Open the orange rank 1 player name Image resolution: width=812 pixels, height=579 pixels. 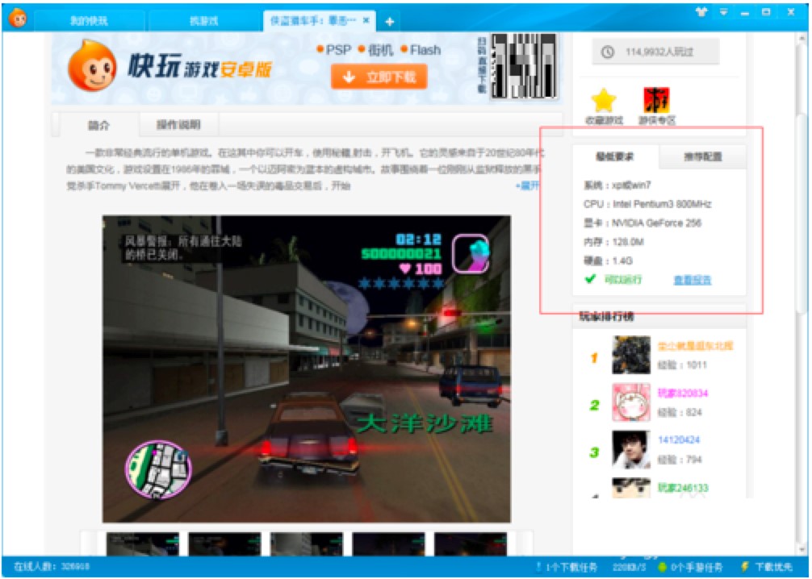(696, 346)
